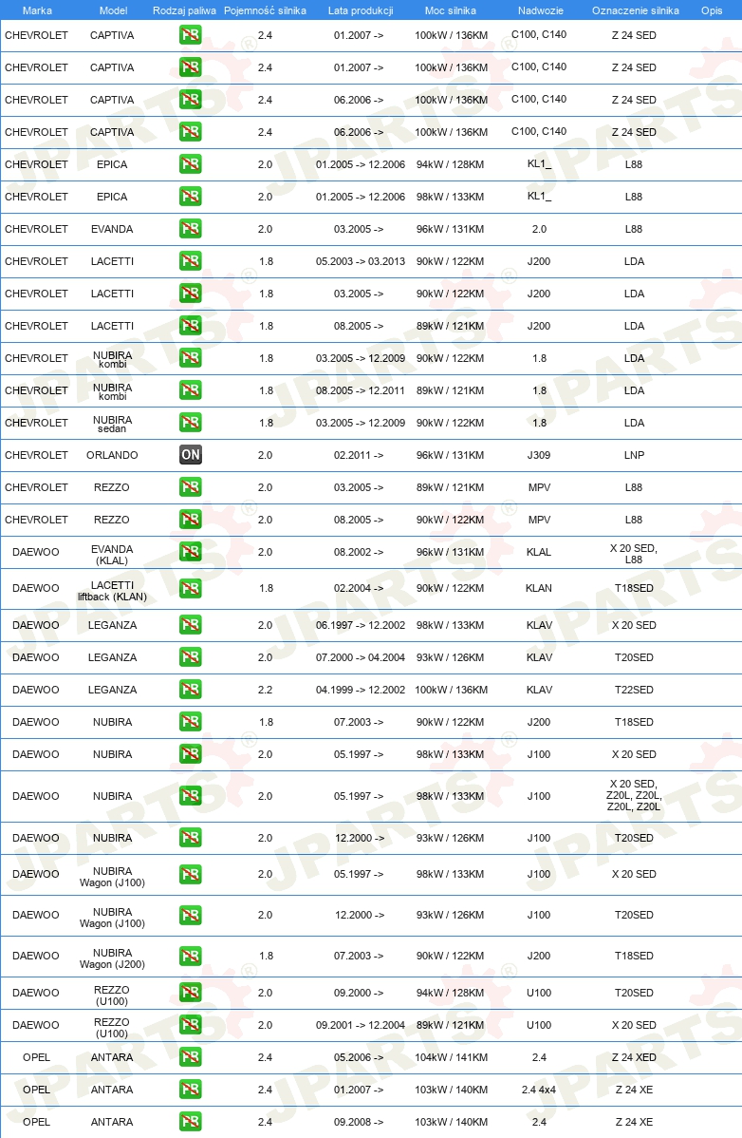The height and width of the screenshot is (1138, 742).
Task: Click petrol icon for Nubira kombi 08.2005 -> 12.2011
Action: click(191, 390)
